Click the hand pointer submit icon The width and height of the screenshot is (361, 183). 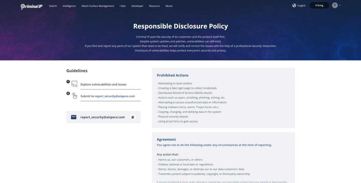tap(74, 96)
